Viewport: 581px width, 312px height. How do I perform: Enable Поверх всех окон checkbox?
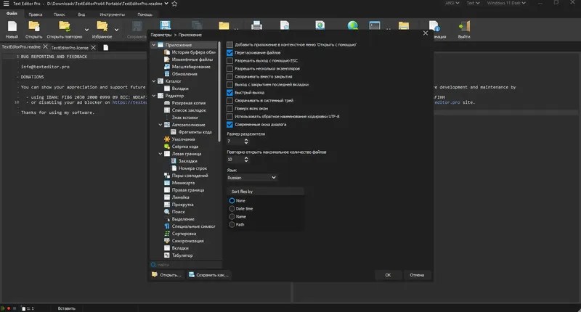click(x=229, y=108)
